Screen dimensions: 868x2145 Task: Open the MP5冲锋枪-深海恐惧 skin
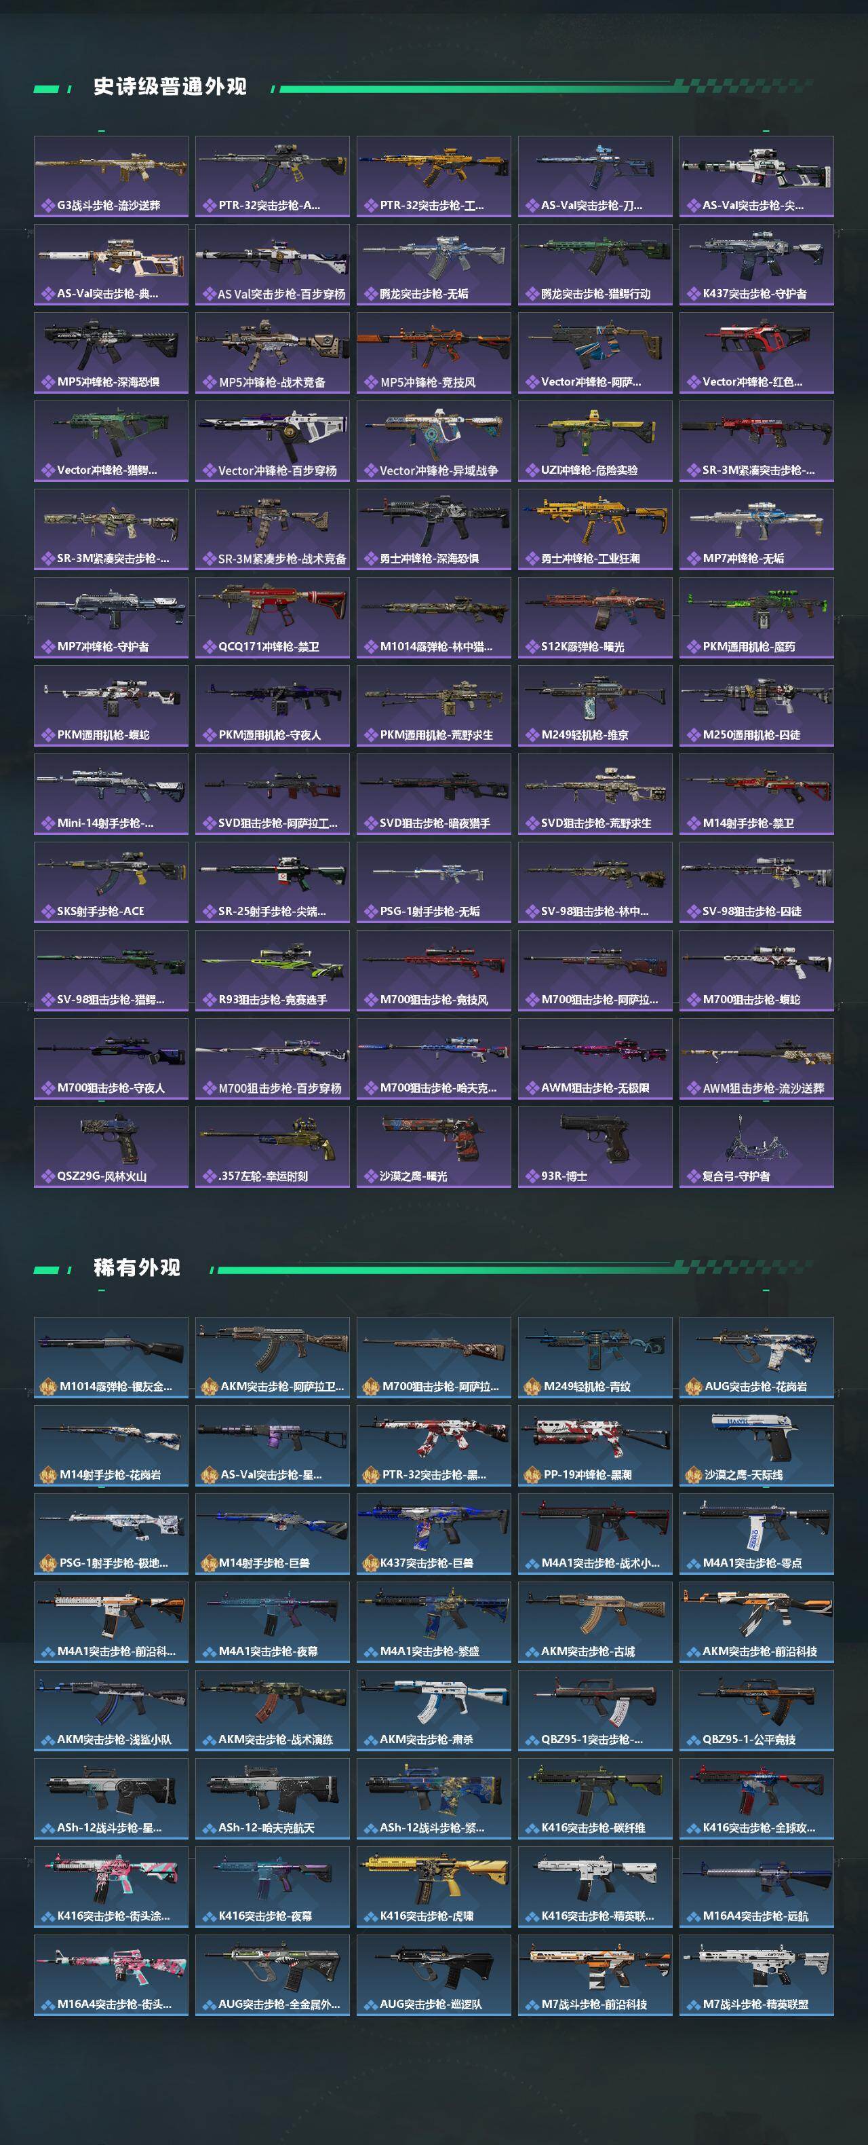point(111,353)
